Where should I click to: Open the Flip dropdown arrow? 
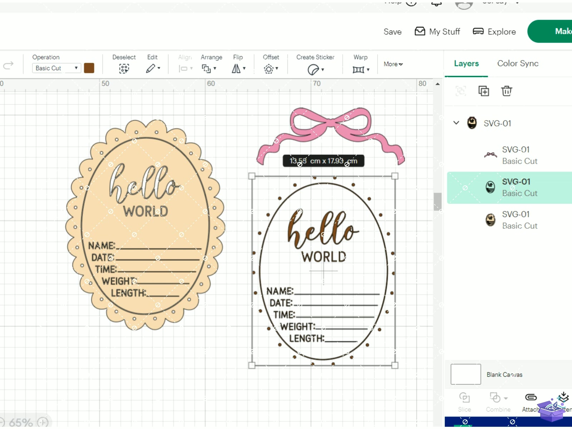[244, 68]
